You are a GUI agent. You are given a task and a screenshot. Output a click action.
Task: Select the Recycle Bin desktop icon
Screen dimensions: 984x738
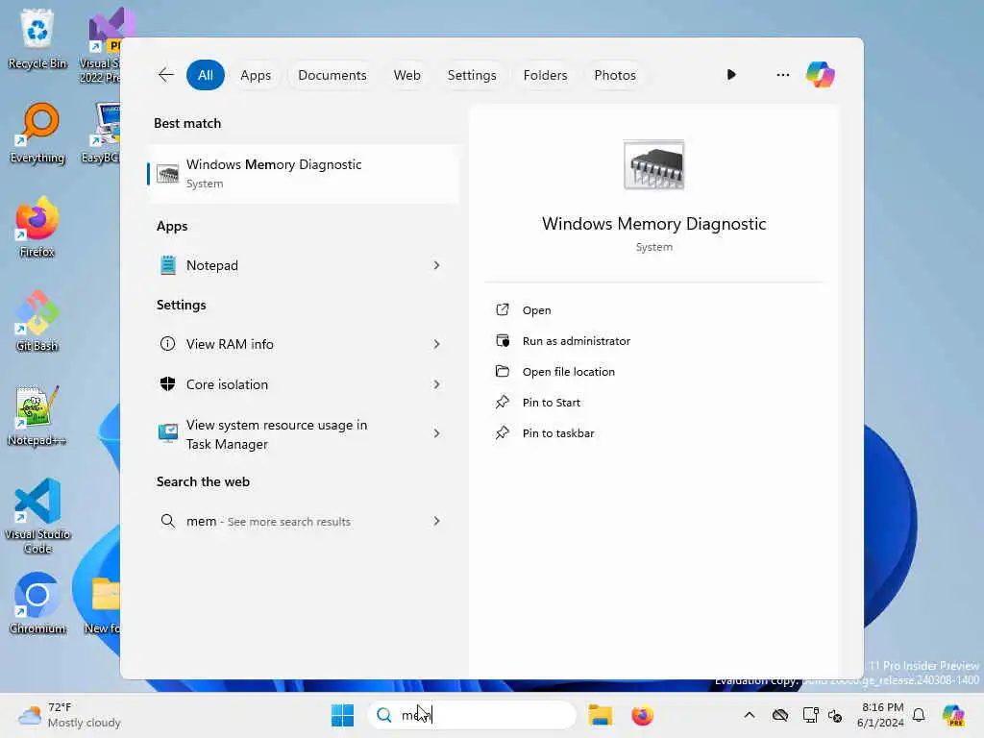[x=37, y=38]
